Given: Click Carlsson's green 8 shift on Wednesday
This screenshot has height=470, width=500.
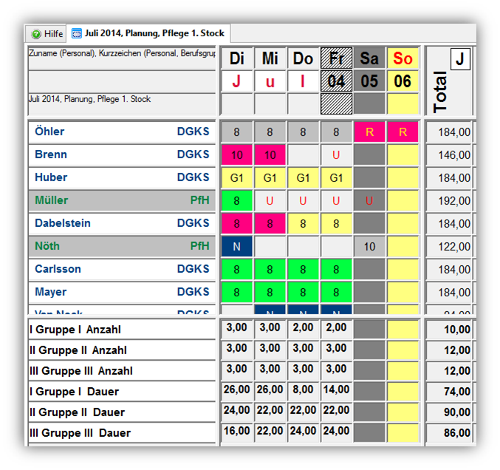Looking at the screenshot, I should (270, 269).
